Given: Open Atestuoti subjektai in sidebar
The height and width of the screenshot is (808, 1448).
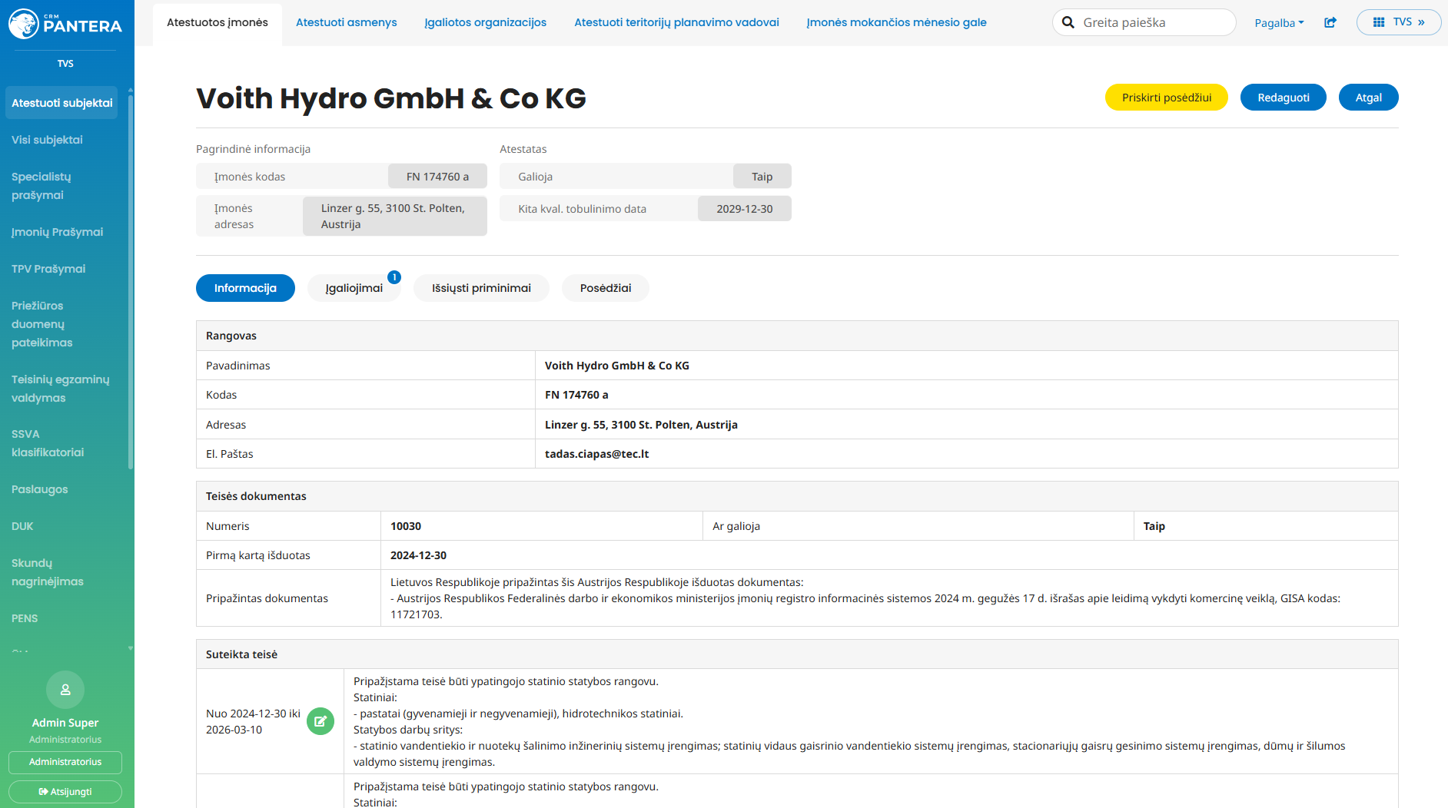Looking at the screenshot, I should click(x=61, y=103).
